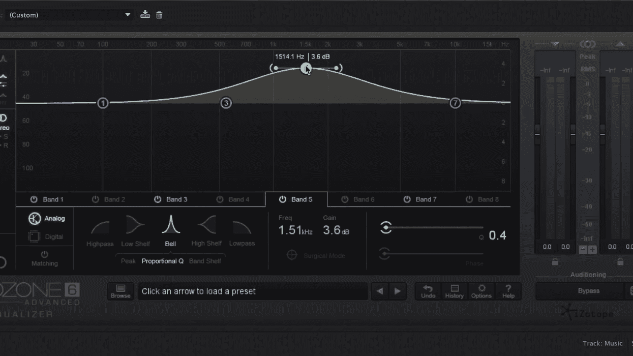The image size is (633, 356).
Task: Choose the Highpass filter shape
Action: pos(100,232)
